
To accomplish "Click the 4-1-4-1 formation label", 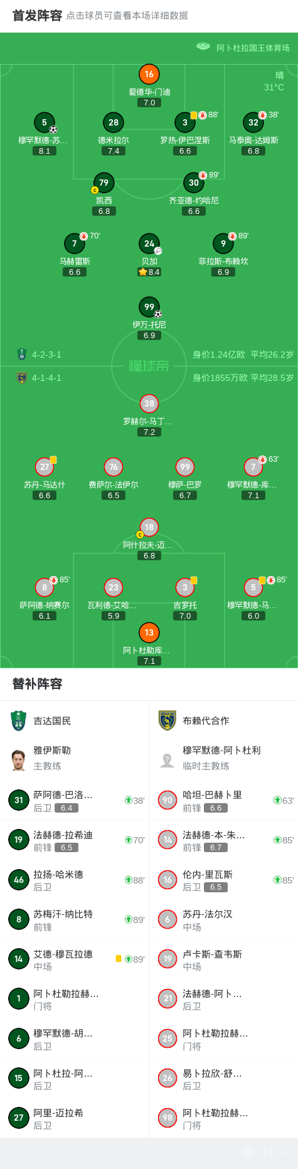I will 46,378.
